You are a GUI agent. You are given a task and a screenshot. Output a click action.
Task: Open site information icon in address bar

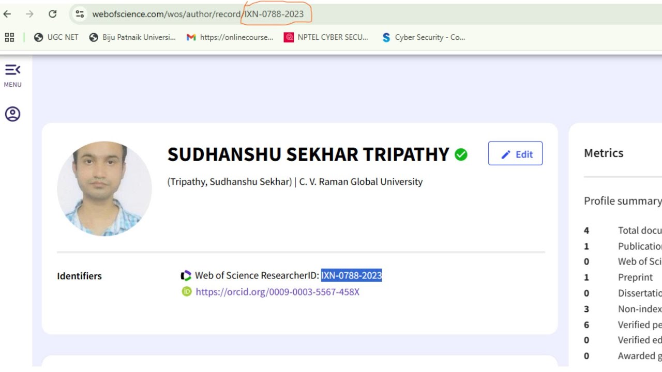pos(79,14)
